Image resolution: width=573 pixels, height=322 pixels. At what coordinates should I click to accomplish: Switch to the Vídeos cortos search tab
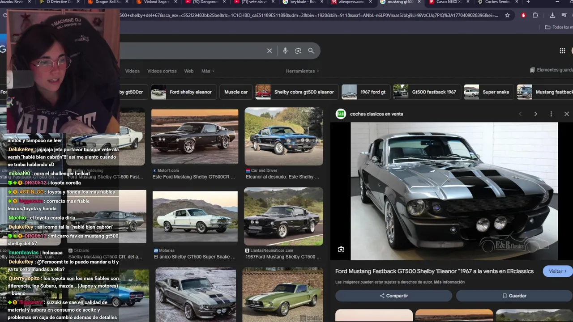coord(162,71)
